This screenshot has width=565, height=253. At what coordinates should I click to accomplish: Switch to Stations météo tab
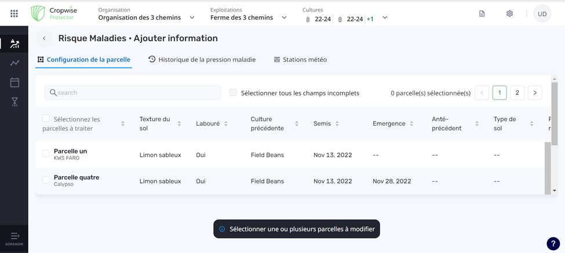(x=300, y=60)
